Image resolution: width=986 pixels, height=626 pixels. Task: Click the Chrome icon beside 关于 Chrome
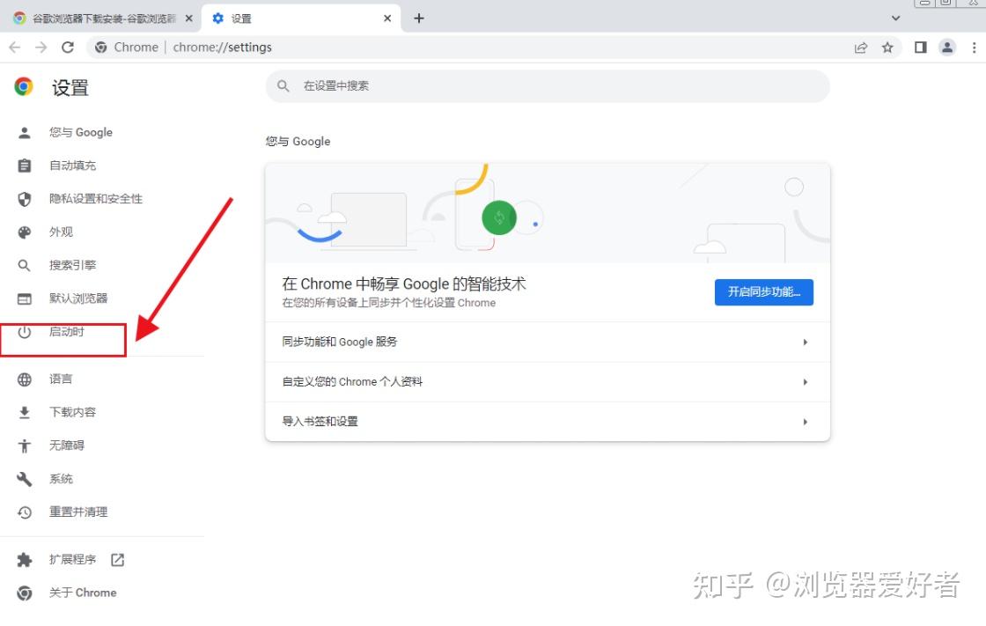(x=25, y=593)
